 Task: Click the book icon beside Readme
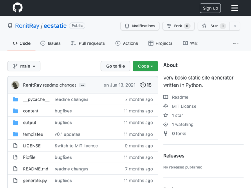(166, 97)
